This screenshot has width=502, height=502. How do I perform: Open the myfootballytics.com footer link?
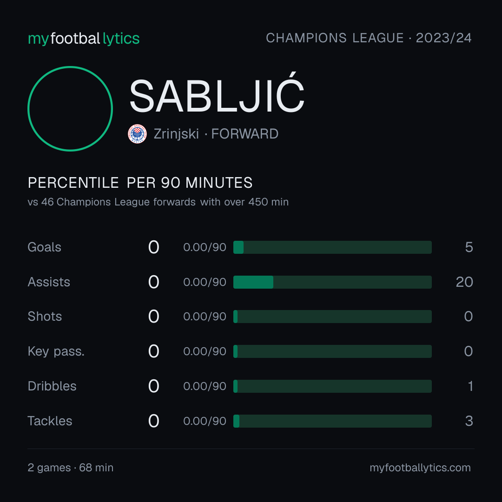(x=420, y=468)
